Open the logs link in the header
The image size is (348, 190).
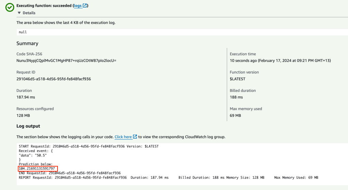click(x=78, y=6)
